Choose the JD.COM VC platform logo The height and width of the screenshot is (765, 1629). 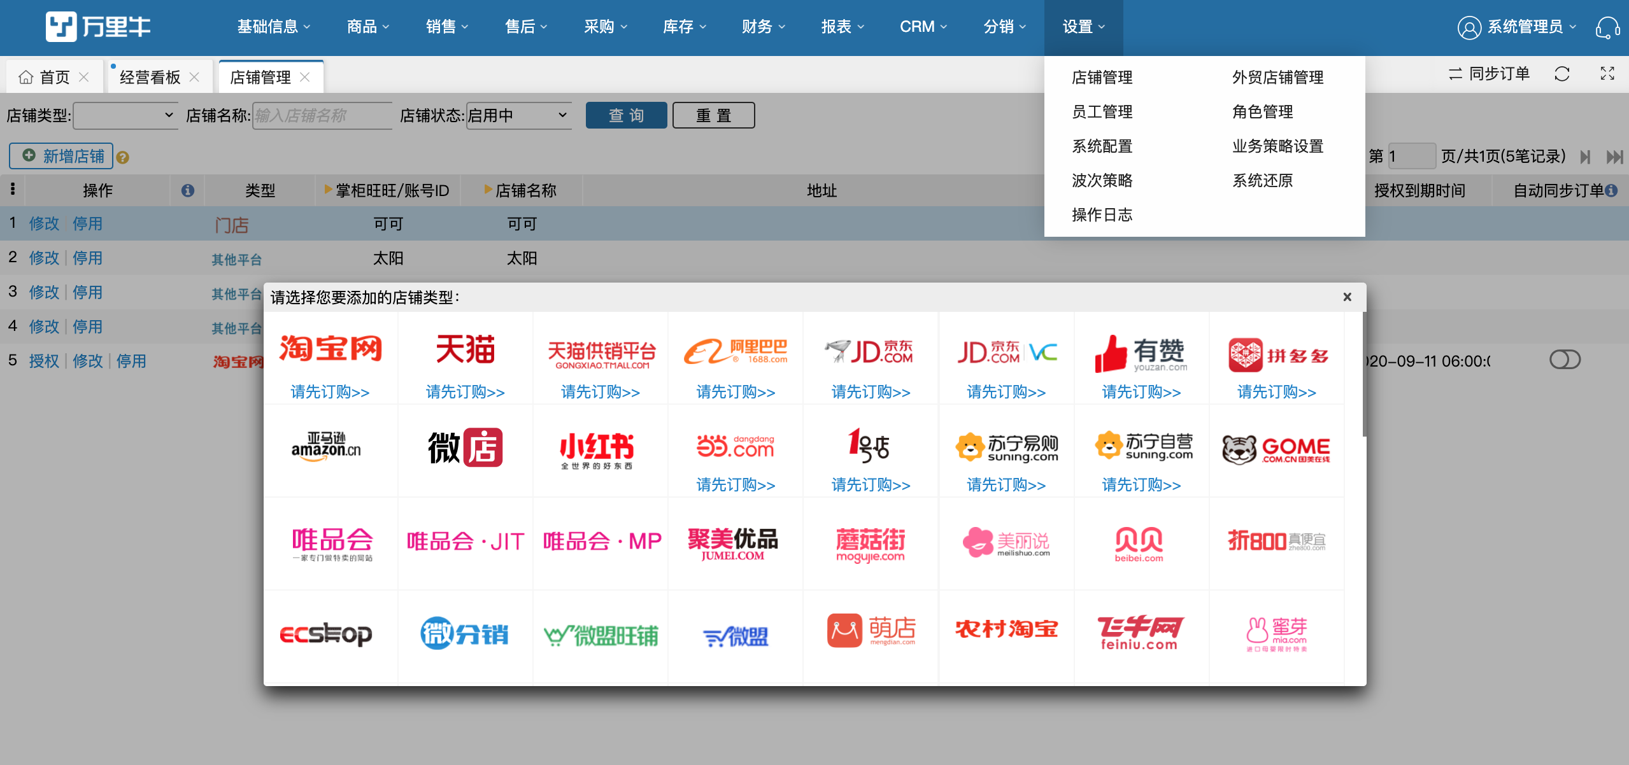[1006, 351]
